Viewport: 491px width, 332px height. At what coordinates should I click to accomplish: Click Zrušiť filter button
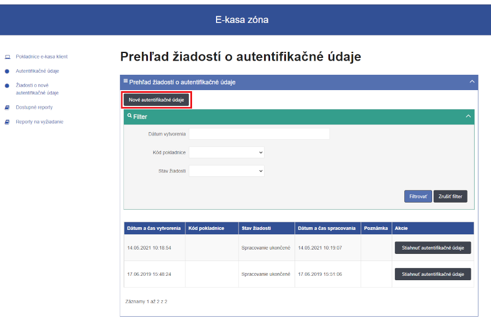click(450, 197)
